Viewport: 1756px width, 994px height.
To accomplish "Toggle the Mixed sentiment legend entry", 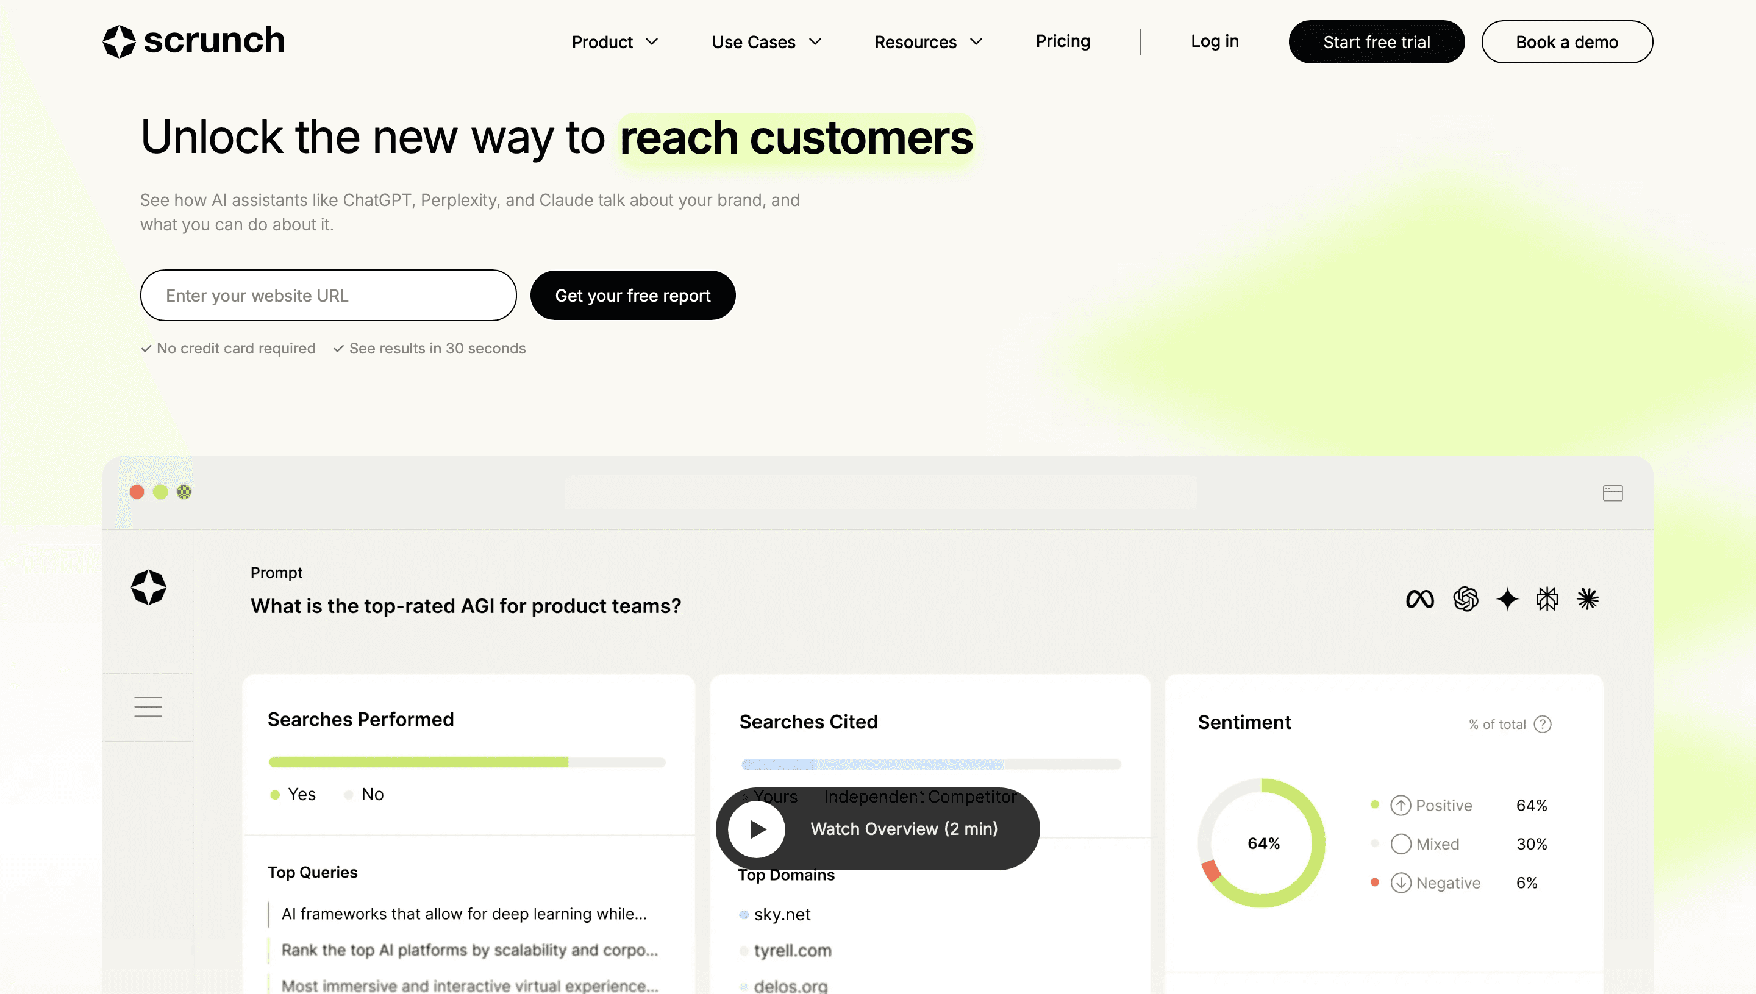I will point(1437,844).
